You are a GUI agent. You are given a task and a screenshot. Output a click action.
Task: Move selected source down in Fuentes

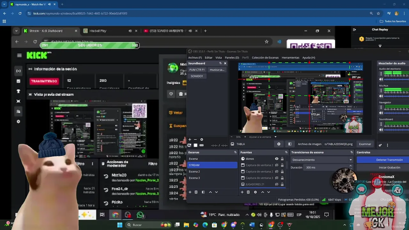point(268,192)
